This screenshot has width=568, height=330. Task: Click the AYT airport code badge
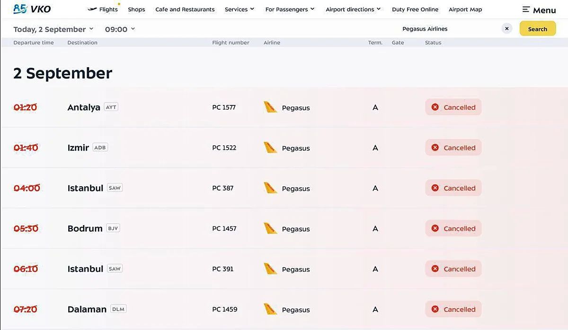(111, 107)
